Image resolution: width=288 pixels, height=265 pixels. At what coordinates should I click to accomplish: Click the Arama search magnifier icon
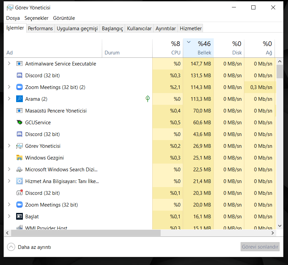tap(19, 99)
